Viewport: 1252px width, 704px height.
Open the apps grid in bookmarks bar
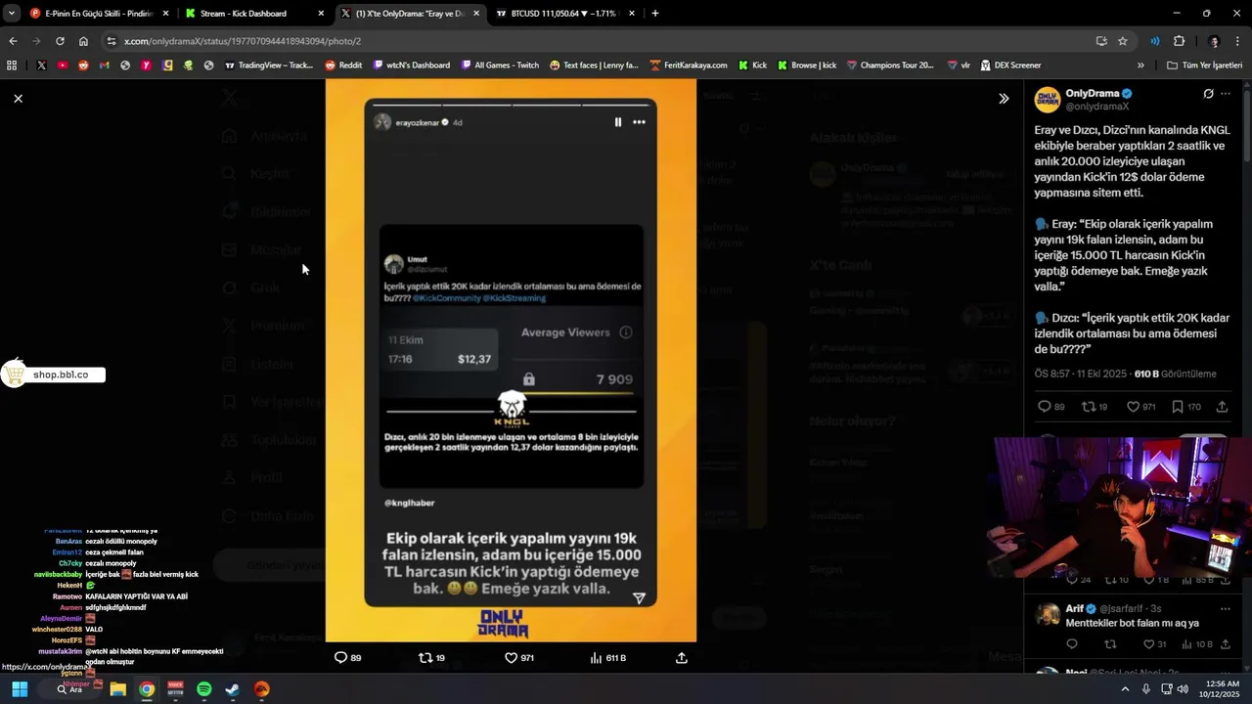12,66
